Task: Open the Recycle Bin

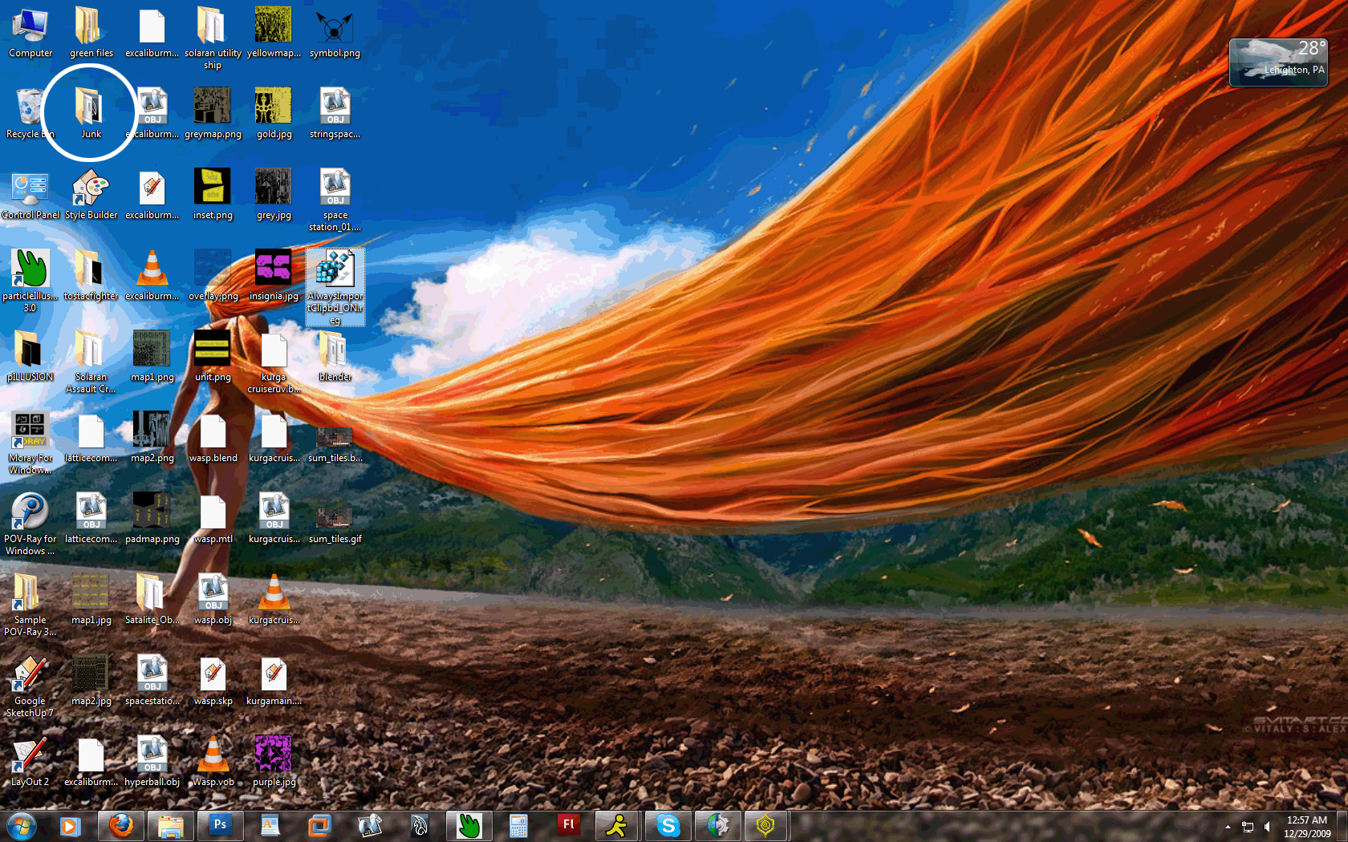Action: [x=30, y=114]
